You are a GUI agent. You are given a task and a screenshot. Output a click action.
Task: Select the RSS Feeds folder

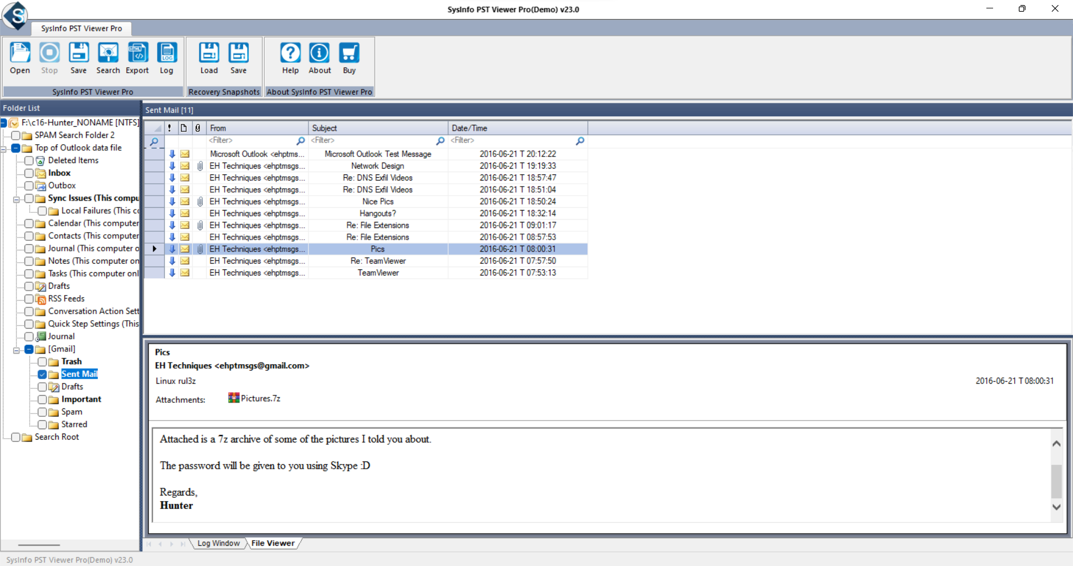point(66,299)
